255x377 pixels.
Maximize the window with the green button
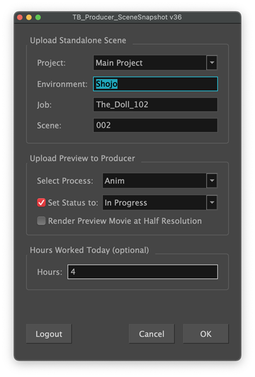38,18
